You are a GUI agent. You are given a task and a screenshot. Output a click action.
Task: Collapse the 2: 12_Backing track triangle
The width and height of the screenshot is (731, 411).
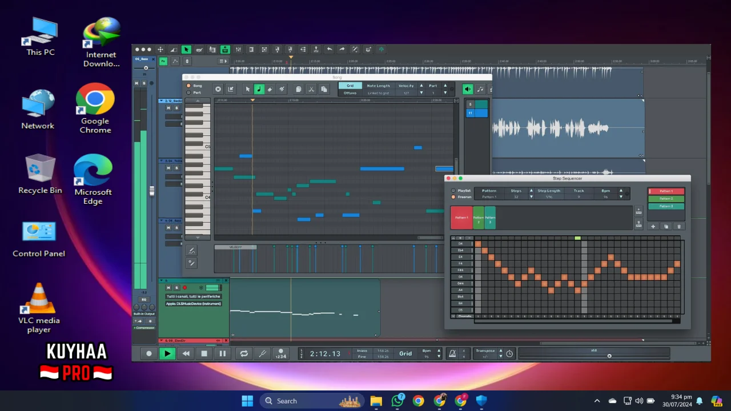pyautogui.click(x=162, y=101)
